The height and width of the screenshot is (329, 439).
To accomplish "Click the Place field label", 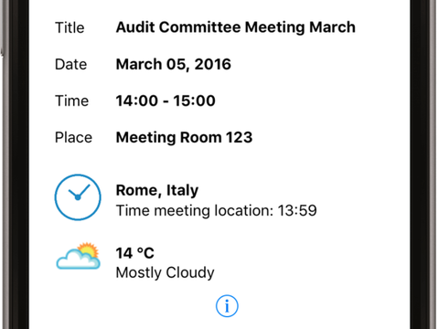I will pyautogui.click(x=73, y=137).
